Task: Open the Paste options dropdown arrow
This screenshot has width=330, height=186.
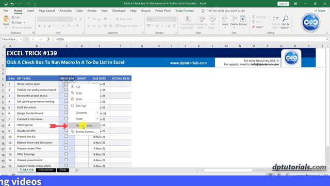Action: click(x=6, y=27)
